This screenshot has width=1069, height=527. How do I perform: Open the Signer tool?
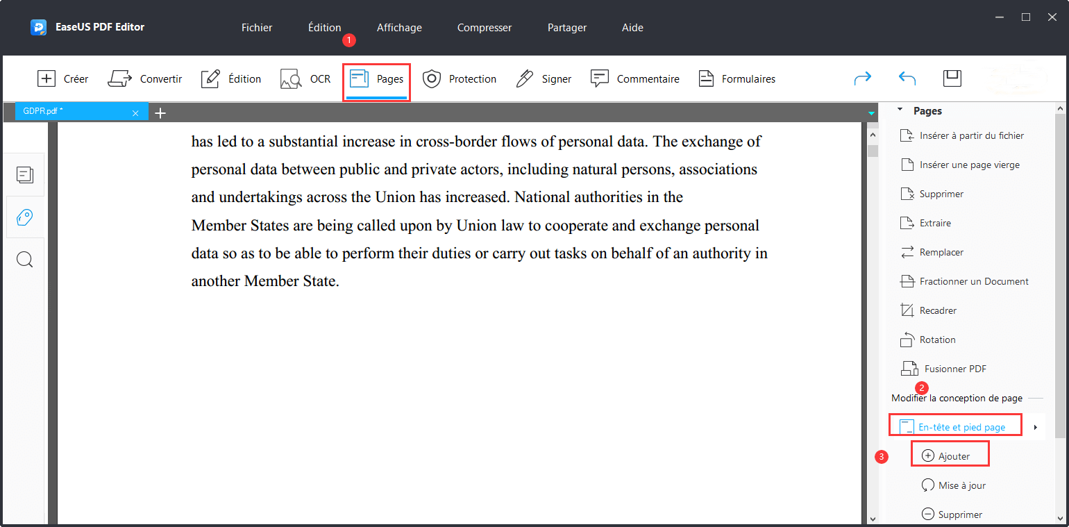(x=544, y=78)
